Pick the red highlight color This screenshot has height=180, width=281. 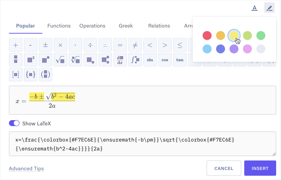point(207,35)
